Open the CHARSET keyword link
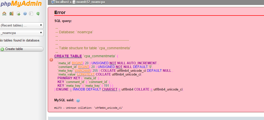This screenshot has width=264, height=120. (x=109, y=89)
